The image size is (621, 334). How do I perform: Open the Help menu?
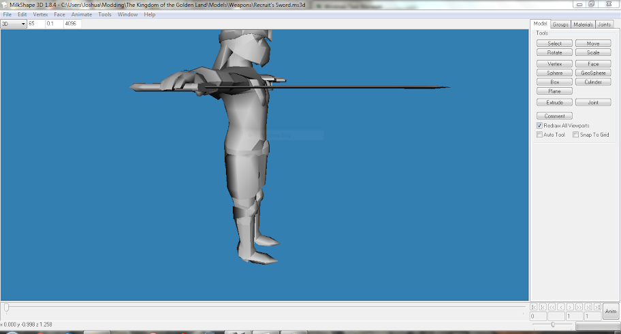pos(150,15)
